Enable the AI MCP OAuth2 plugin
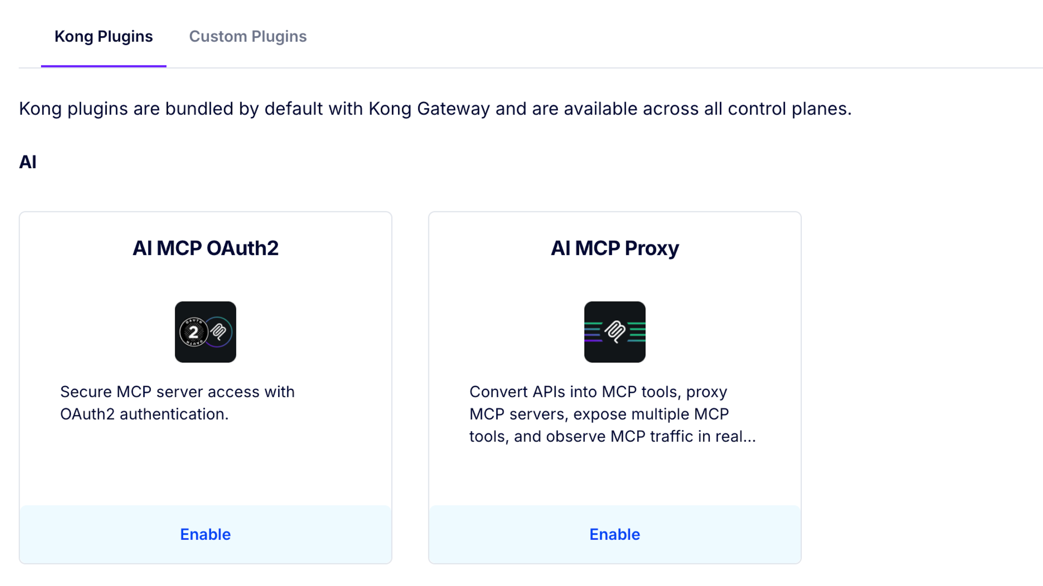The image size is (1043, 586). coord(205,534)
